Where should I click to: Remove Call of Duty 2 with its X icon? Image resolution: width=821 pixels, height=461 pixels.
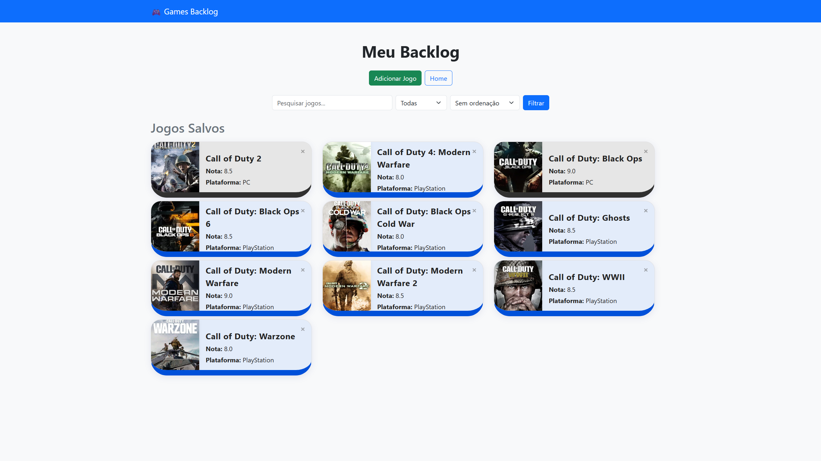[303, 152]
